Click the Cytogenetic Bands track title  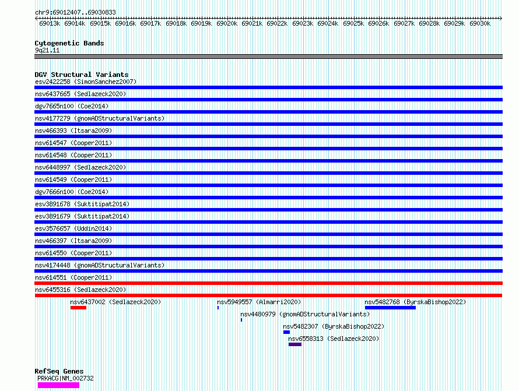click(69, 43)
